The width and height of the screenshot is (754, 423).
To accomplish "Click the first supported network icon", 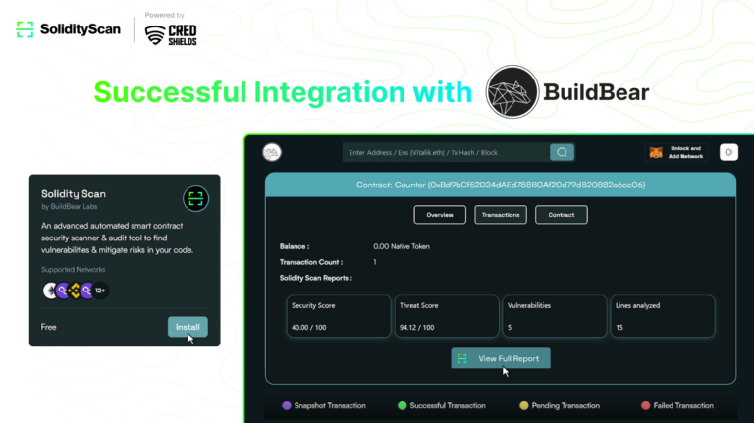I will coord(50,291).
